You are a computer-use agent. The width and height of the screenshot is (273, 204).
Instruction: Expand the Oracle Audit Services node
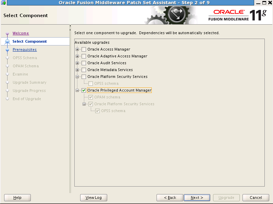[77, 63]
